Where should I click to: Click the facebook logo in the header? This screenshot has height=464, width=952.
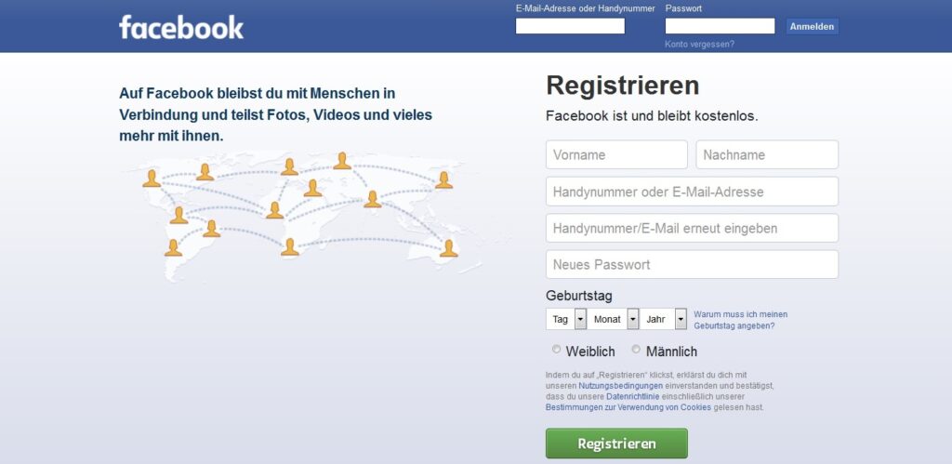[x=181, y=27]
